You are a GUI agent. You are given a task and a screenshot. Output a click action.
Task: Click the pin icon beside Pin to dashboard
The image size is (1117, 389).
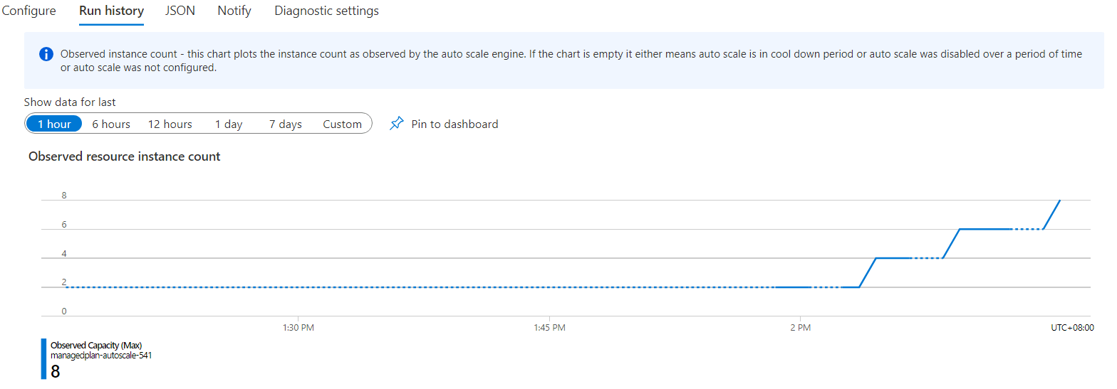(396, 124)
